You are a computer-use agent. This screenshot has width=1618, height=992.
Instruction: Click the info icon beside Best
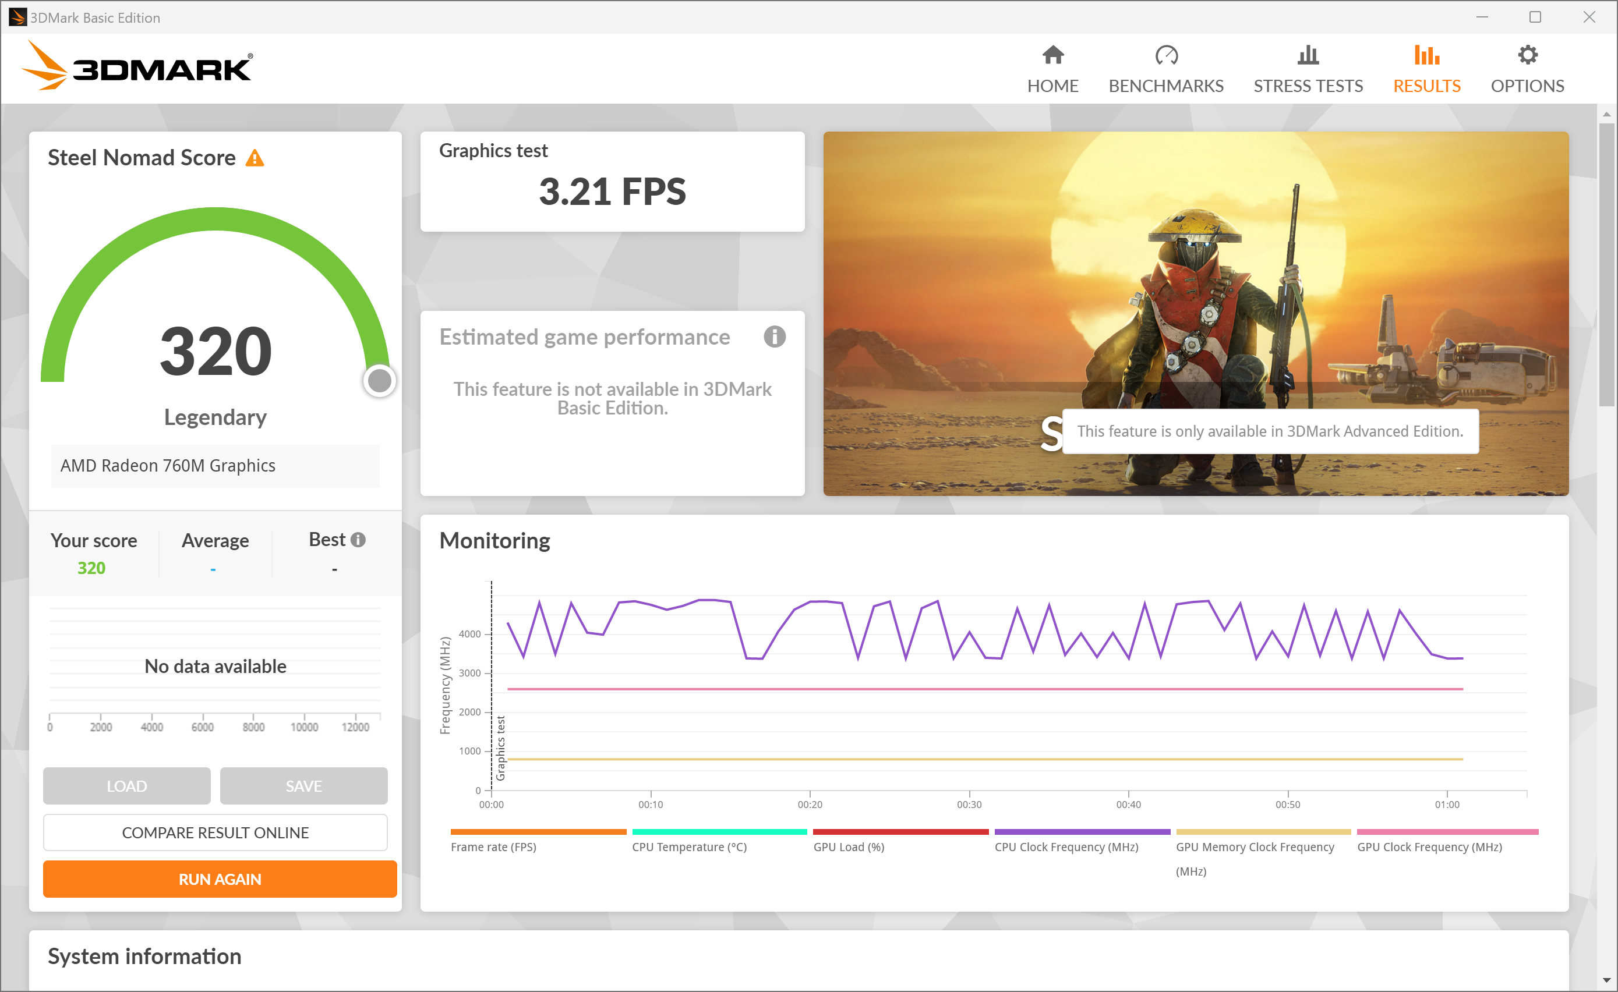click(x=358, y=540)
